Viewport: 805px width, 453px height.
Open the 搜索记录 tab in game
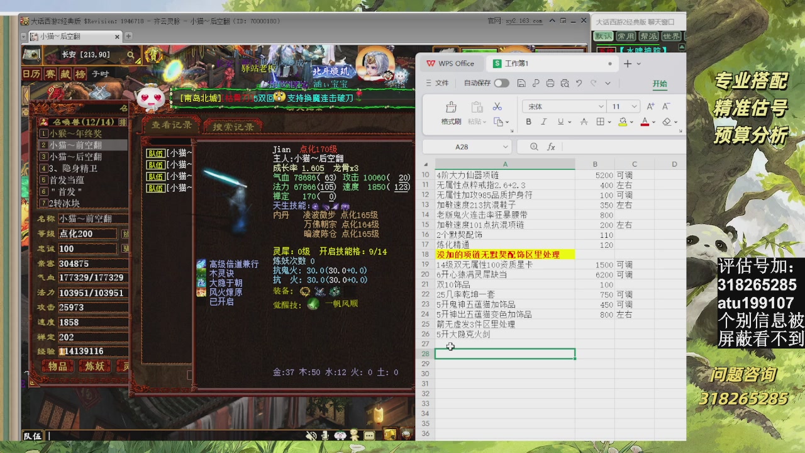[x=233, y=127]
